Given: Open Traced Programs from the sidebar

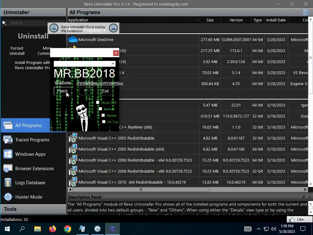Looking at the screenshot, I should tap(32, 140).
